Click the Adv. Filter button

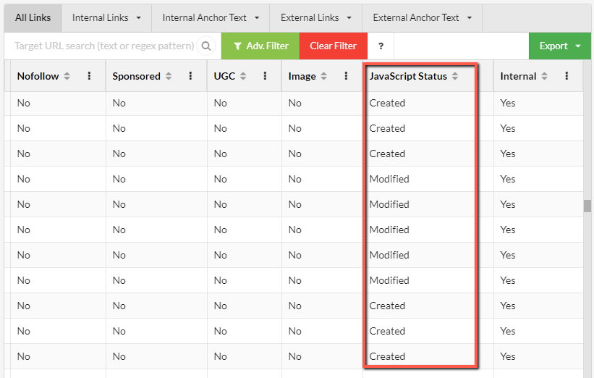pos(260,46)
